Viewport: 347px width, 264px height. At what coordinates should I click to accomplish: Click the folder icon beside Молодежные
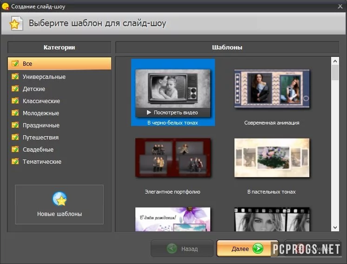15,113
